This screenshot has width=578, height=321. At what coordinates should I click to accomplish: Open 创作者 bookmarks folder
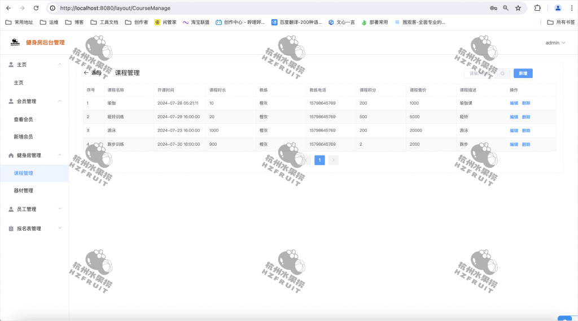coord(137,22)
